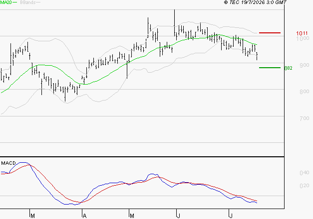
Task: Click the green 882 support line
Action: pyautogui.click(x=270, y=68)
